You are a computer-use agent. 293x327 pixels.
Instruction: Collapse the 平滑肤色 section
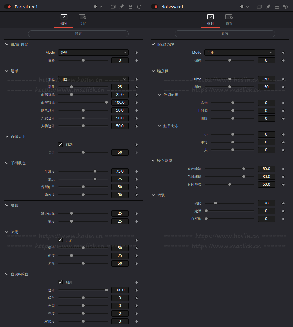coord(7,163)
